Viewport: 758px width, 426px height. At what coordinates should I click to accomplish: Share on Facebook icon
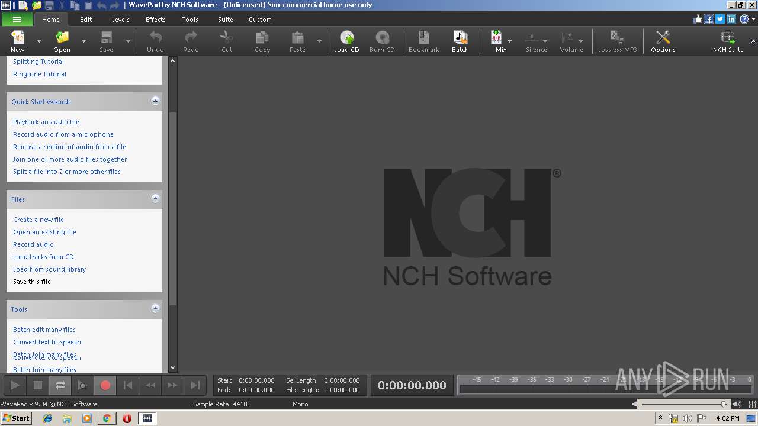709,19
